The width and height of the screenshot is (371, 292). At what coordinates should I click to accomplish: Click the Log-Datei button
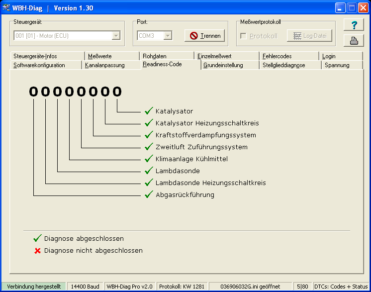[308, 36]
